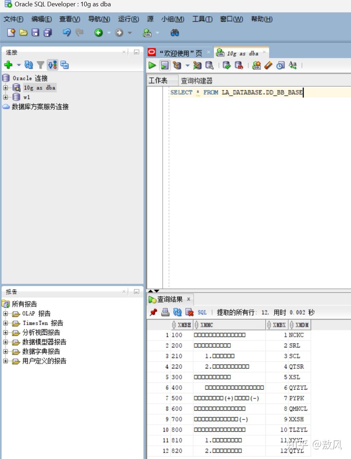Click the SQL link in query result toolbar
The image size is (351, 459).
tap(202, 312)
